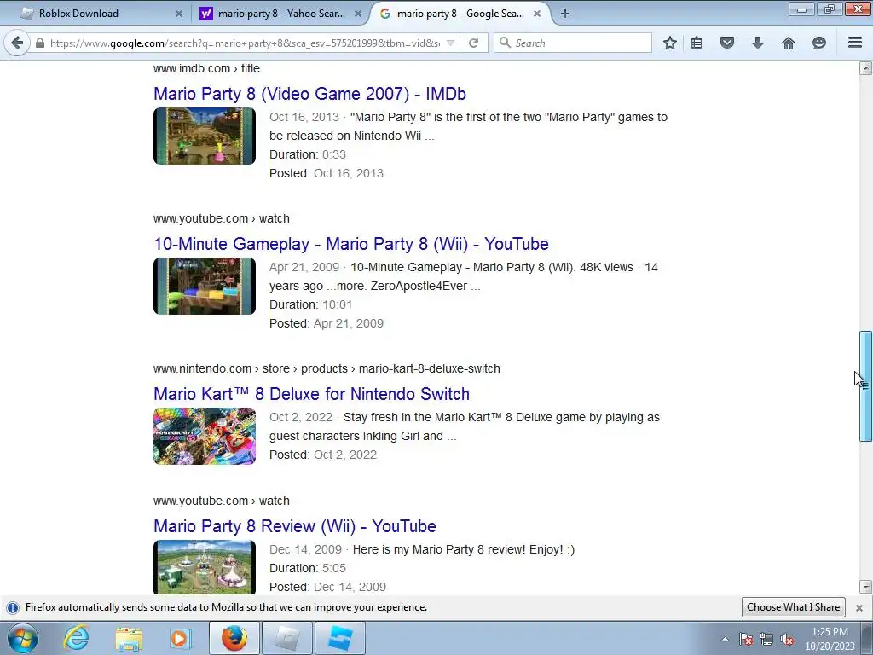Image resolution: width=873 pixels, height=655 pixels.
Task: Click the www.nintendo.com store products breadcrumb
Action: [327, 368]
